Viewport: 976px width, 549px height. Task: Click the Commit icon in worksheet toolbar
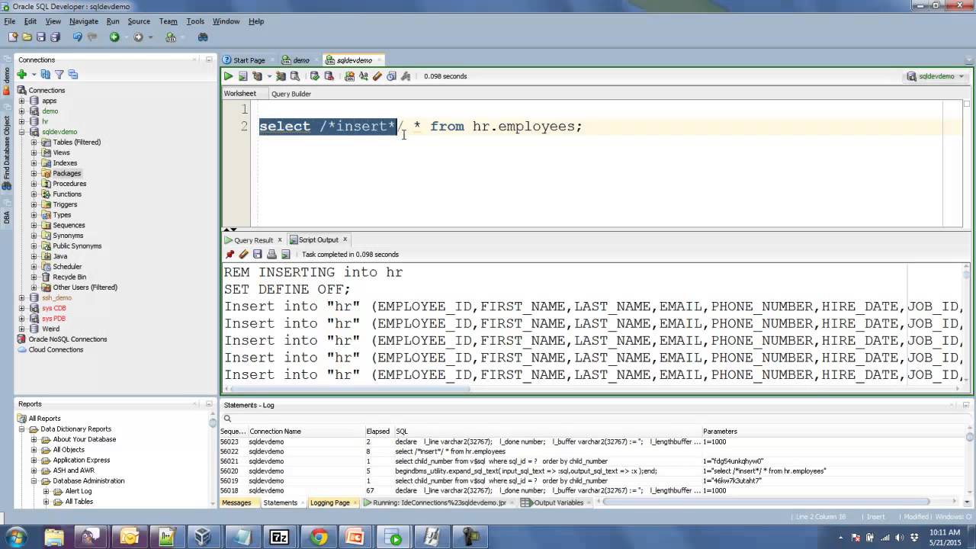tap(314, 76)
